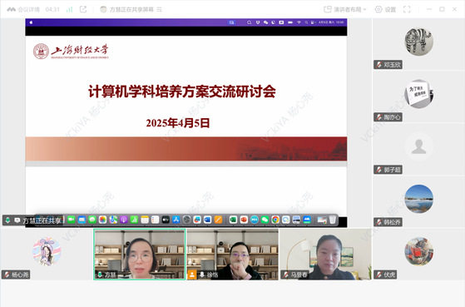Viewport: 465px width, 307px height.
Task: Open Pages in the shared-screen dock
Action: (x=218, y=220)
